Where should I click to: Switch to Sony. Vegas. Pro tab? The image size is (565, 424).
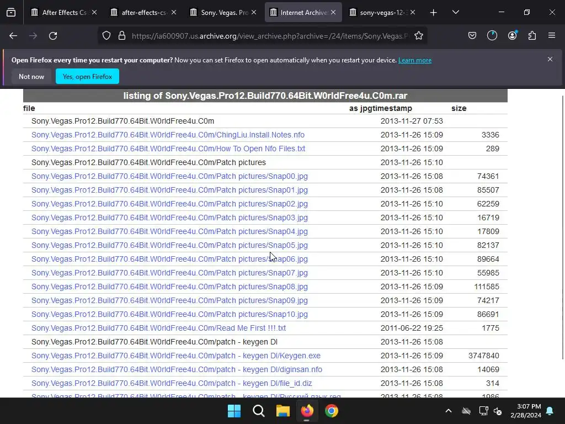(224, 12)
